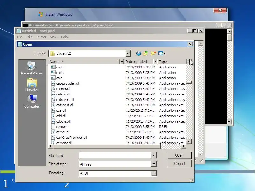Select the cca.dll file icon
The height and width of the screenshot is (191, 255).
53,110
